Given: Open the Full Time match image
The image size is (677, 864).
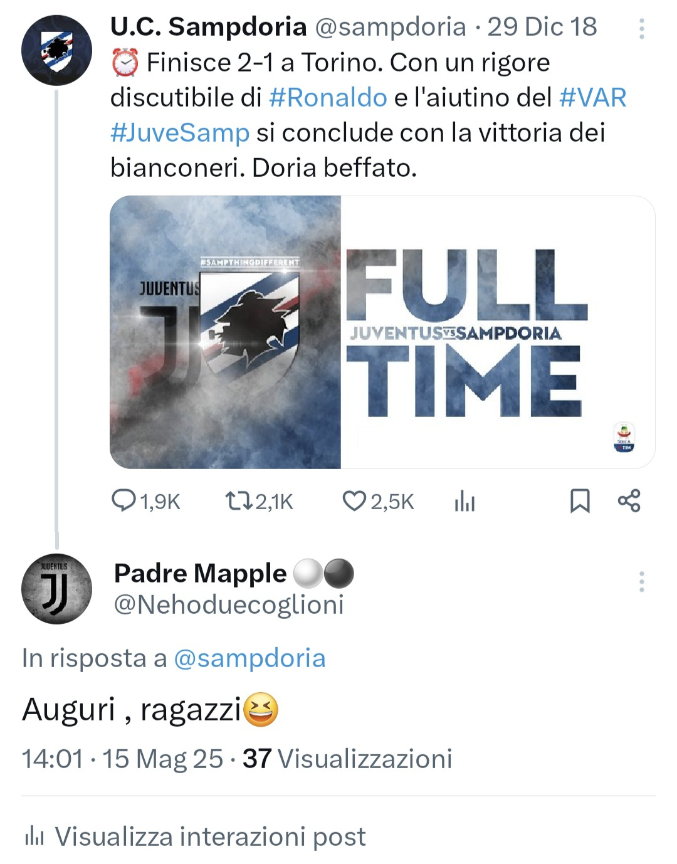Looking at the screenshot, I should (382, 332).
